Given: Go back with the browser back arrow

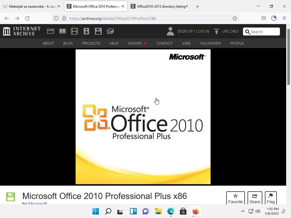Looking at the screenshot, I should (7, 18).
